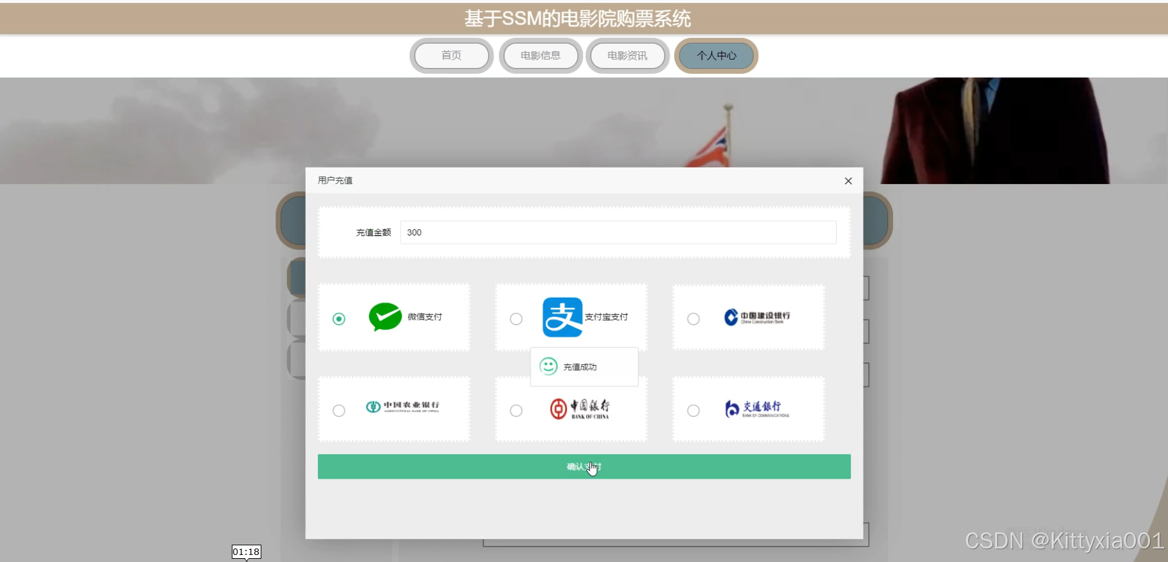Go to the 电影资讯 navigation tab
The height and width of the screenshot is (562, 1168).
pos(627,56)
